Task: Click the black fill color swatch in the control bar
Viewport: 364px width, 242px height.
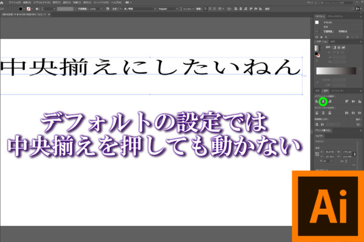Action: pos(21,9)
